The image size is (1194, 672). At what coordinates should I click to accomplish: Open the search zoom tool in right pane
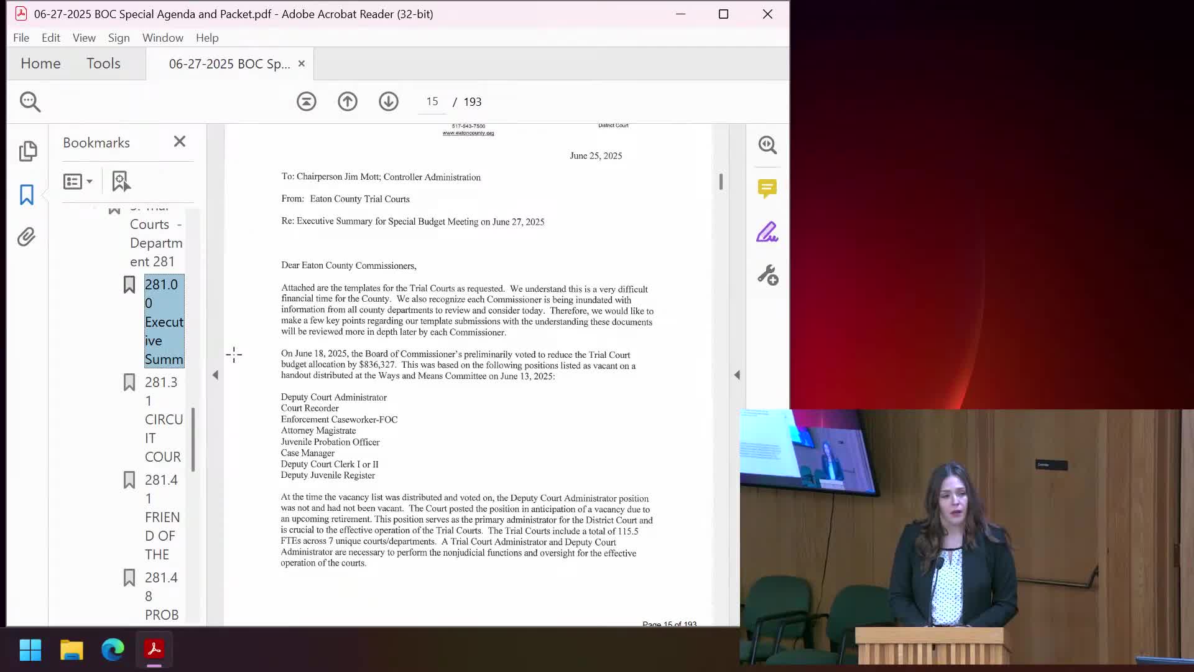click(767, 145)
